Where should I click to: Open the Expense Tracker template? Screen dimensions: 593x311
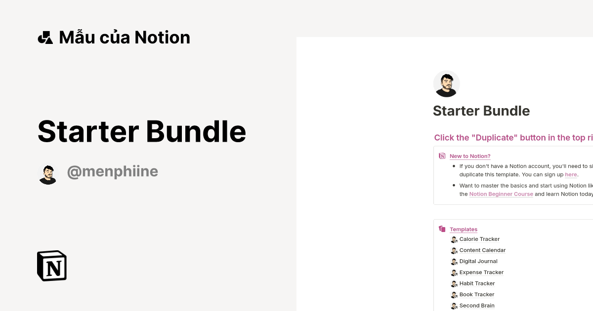(481, 272)
